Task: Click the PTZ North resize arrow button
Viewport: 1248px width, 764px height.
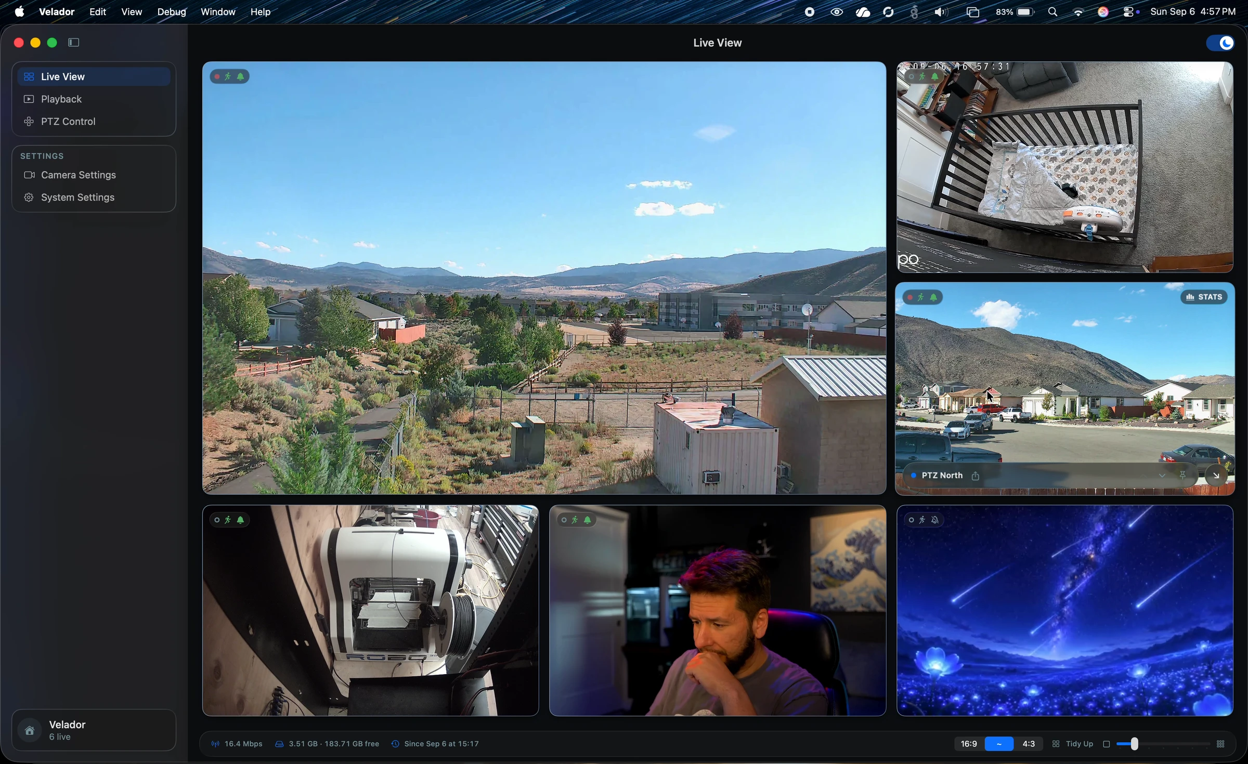Action: point(1216,476)
